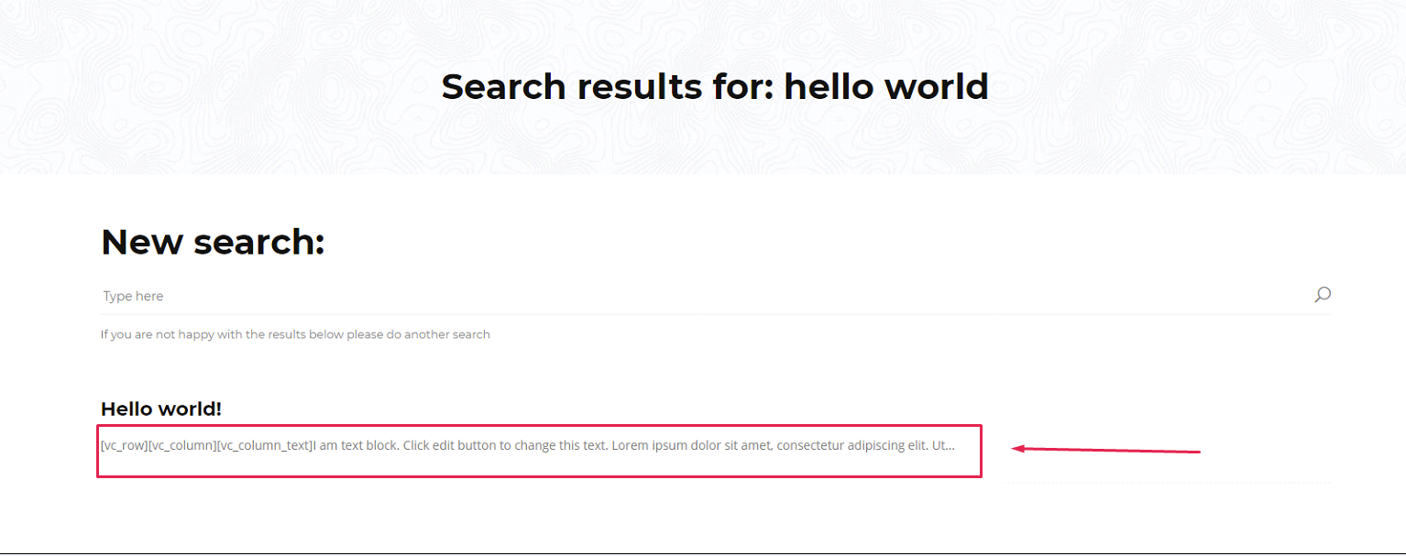Click the "[vc_row]" shortcode text
The width and height of the screenshot is (1406, 556).
tap(124, 446)
